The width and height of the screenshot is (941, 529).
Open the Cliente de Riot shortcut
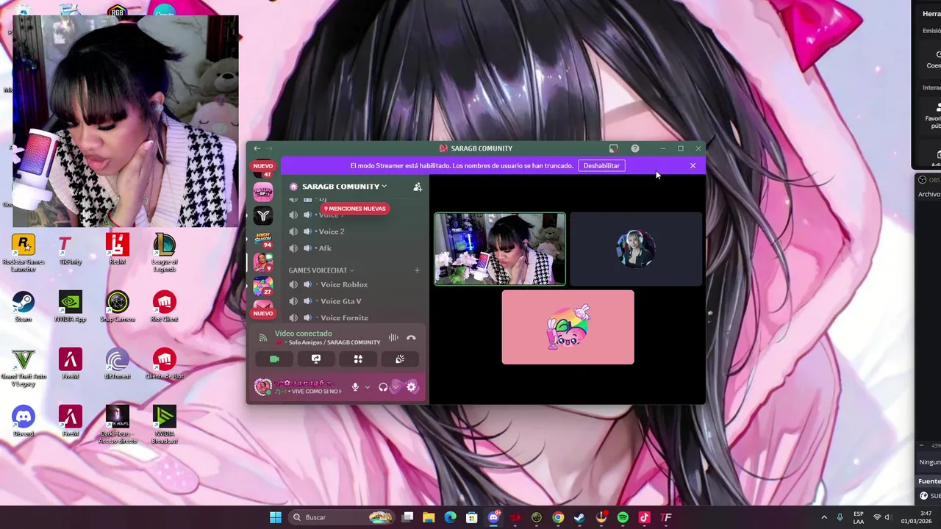click(165, 364)
